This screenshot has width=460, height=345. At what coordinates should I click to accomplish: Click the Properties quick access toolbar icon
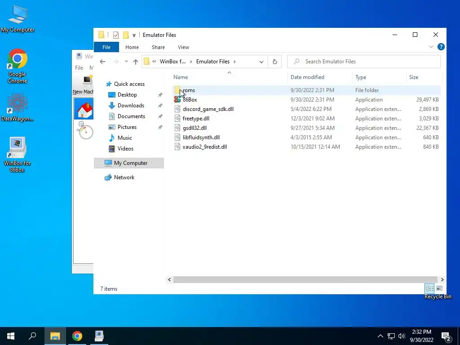[x=116, y=35]
